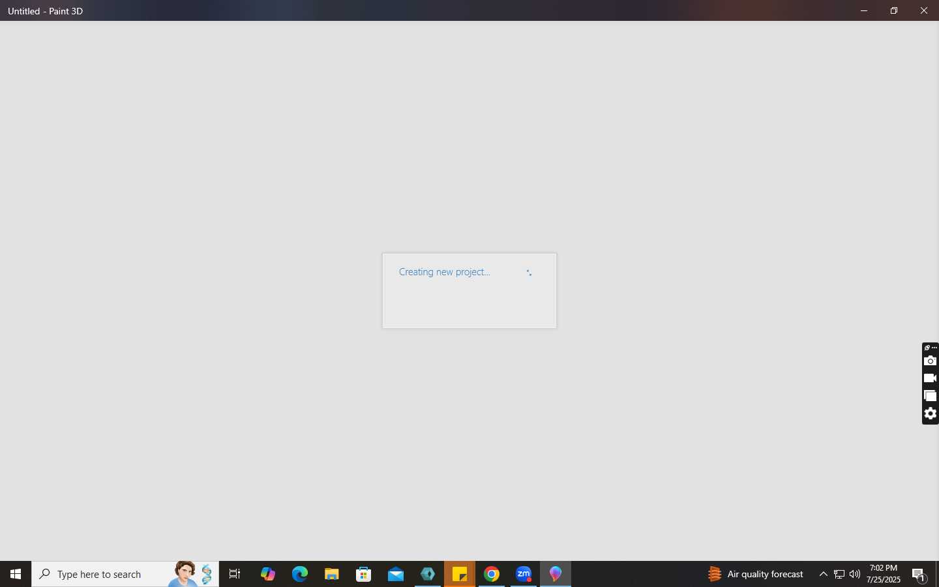Open the Air quality forecast widget
Image resolution: width=939 pixels, height=587 pixels.
point(756,574)
